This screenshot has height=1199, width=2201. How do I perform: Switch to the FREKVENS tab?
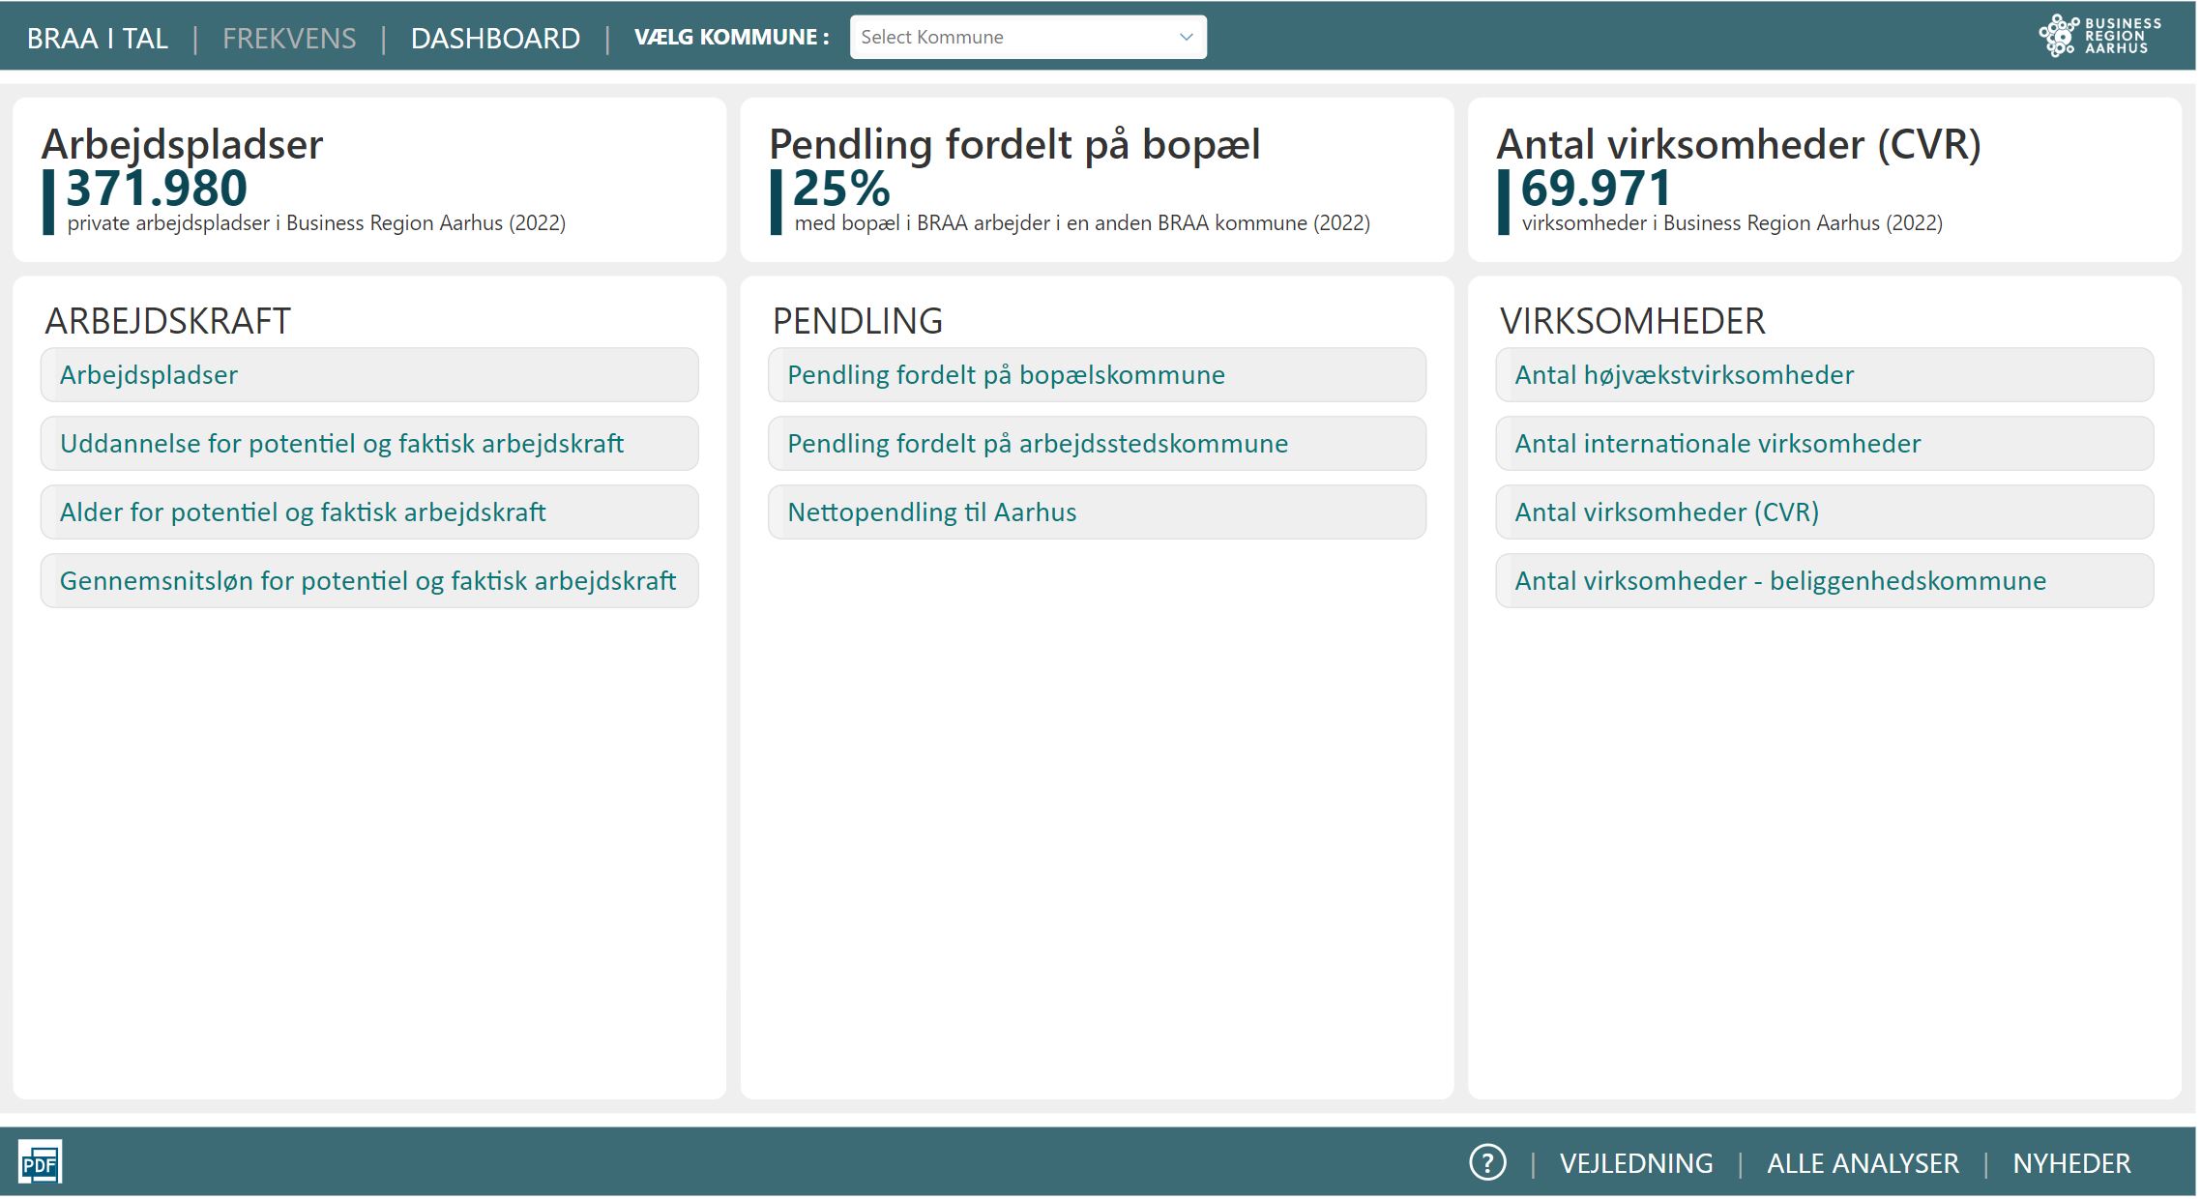click(289, 39)
